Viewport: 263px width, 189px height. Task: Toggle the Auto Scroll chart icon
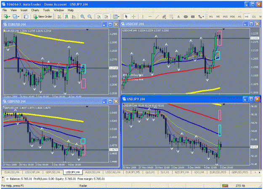(x=99, y=16)
